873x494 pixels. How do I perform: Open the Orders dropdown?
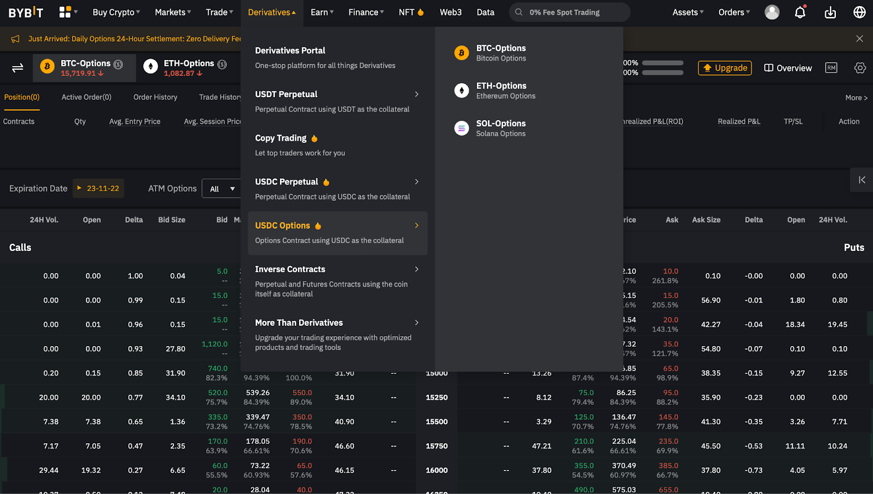pos(734,12)
